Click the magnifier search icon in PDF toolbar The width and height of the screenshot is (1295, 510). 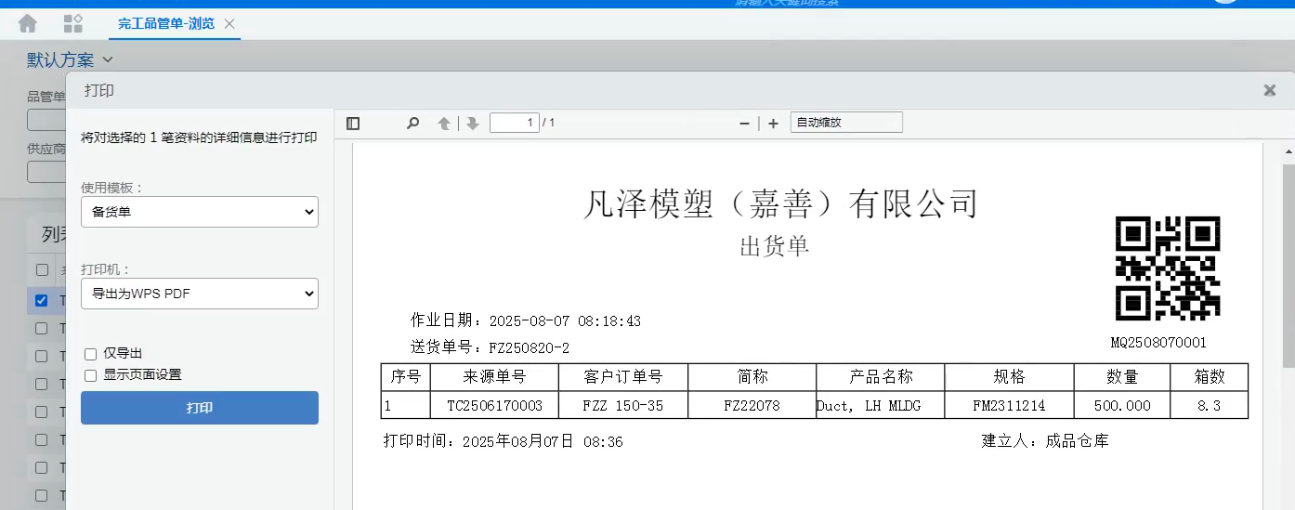(x=412, y=123)
